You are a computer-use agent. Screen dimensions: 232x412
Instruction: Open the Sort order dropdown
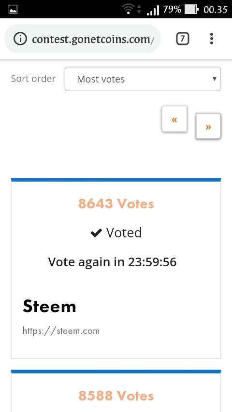(x=143, y=79)
